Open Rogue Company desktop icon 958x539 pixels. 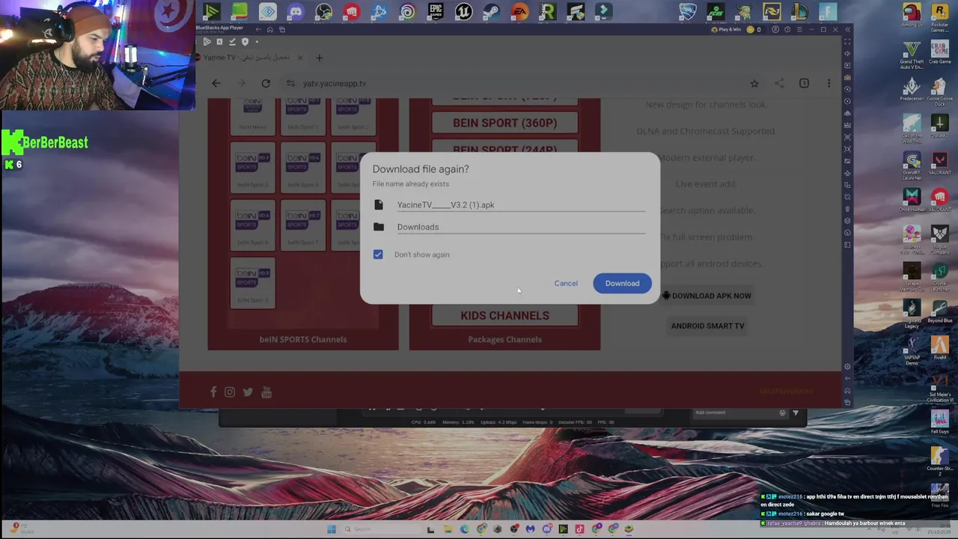(939, 240)
